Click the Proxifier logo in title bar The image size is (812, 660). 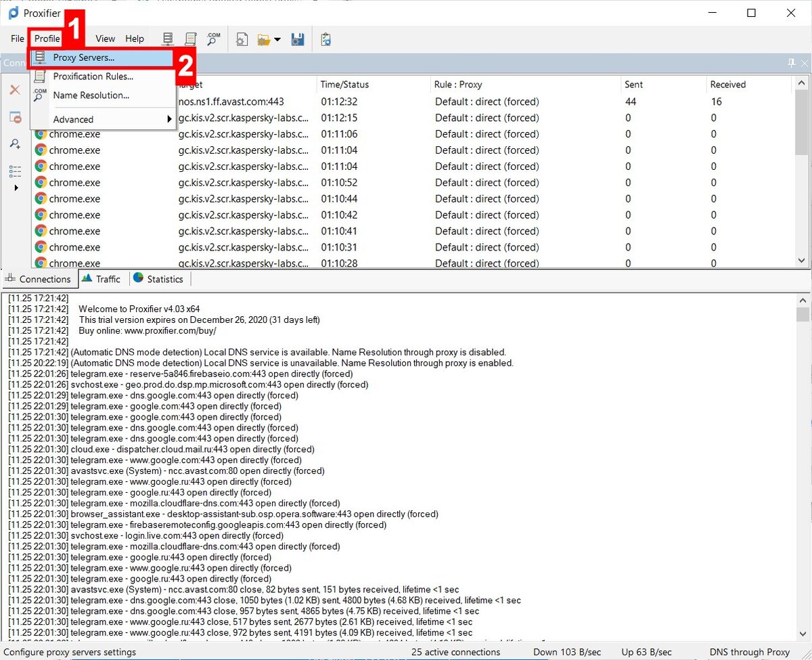13,13
